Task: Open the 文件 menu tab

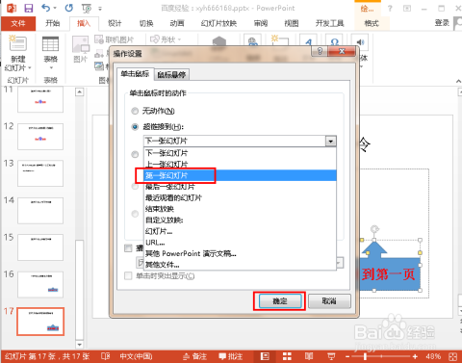Action: [x=18, y=23]
